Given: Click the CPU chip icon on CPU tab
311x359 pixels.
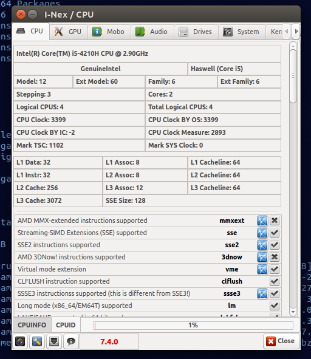Looking at the screenshot, I should click(x=21, y=31).
